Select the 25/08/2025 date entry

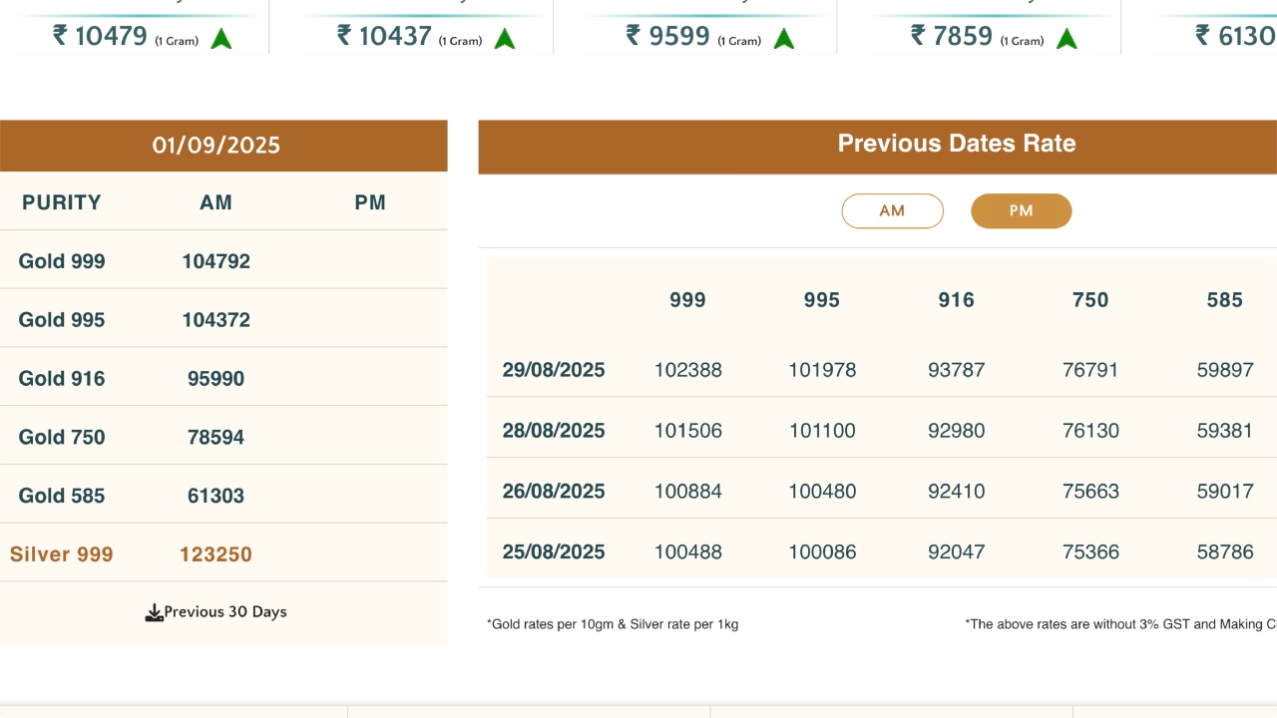click(x=554, y=551)
